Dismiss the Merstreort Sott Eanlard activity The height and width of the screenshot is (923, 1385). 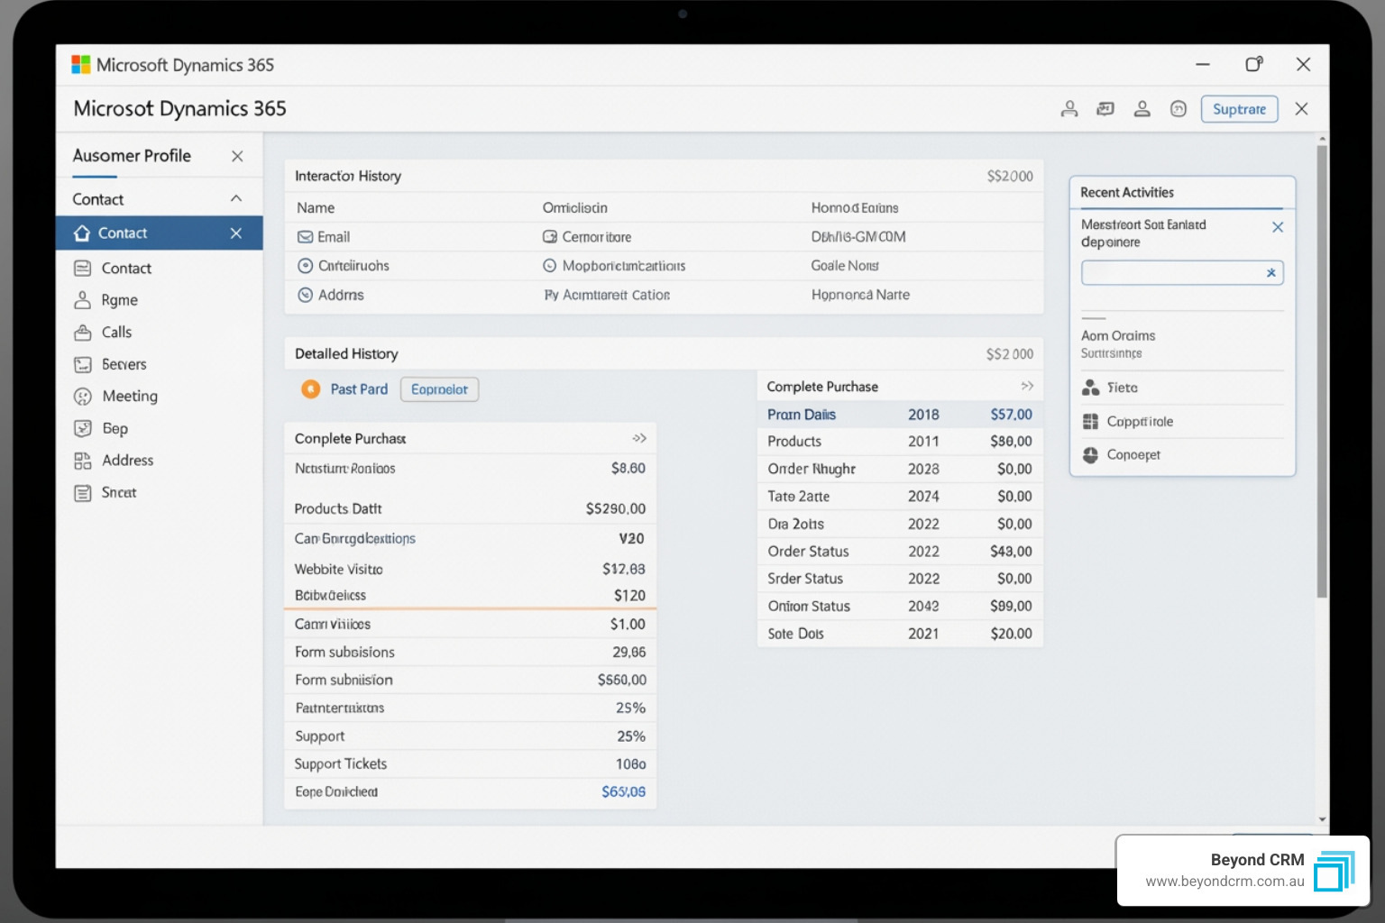(1278, 227)
